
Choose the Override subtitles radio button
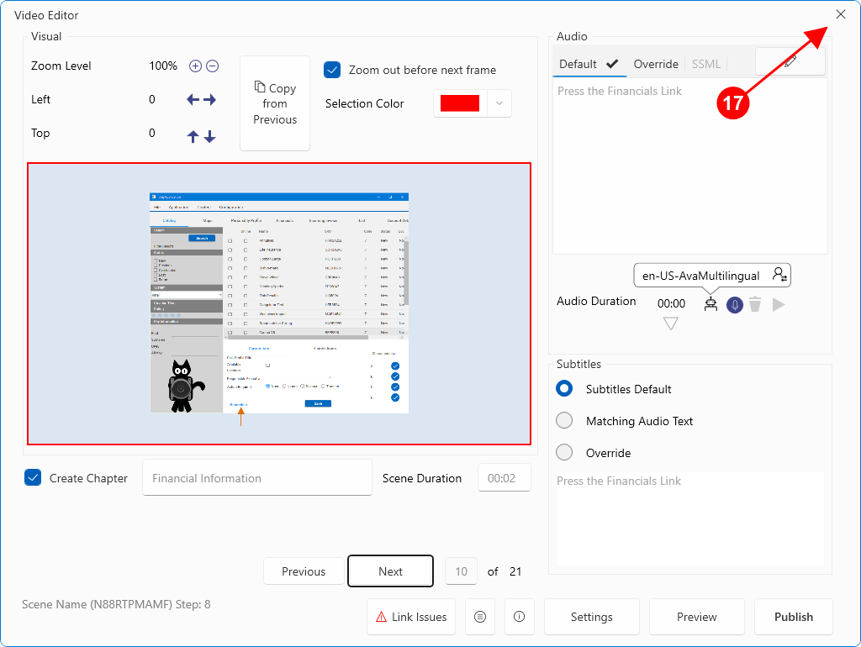565,453
